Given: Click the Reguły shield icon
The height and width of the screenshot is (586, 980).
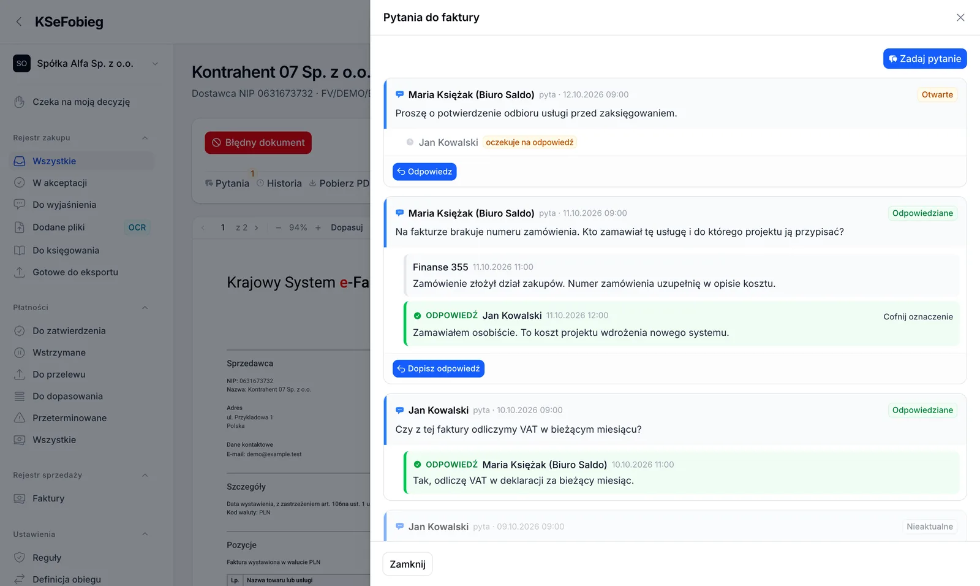Looking at the screenshot, I should (x=20, y=558).
